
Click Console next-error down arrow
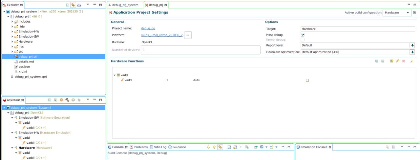point(208,147)
